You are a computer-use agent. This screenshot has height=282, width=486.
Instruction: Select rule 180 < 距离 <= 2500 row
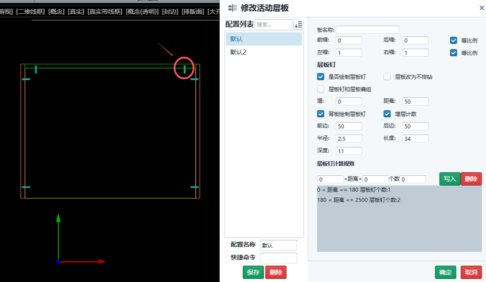359,200
